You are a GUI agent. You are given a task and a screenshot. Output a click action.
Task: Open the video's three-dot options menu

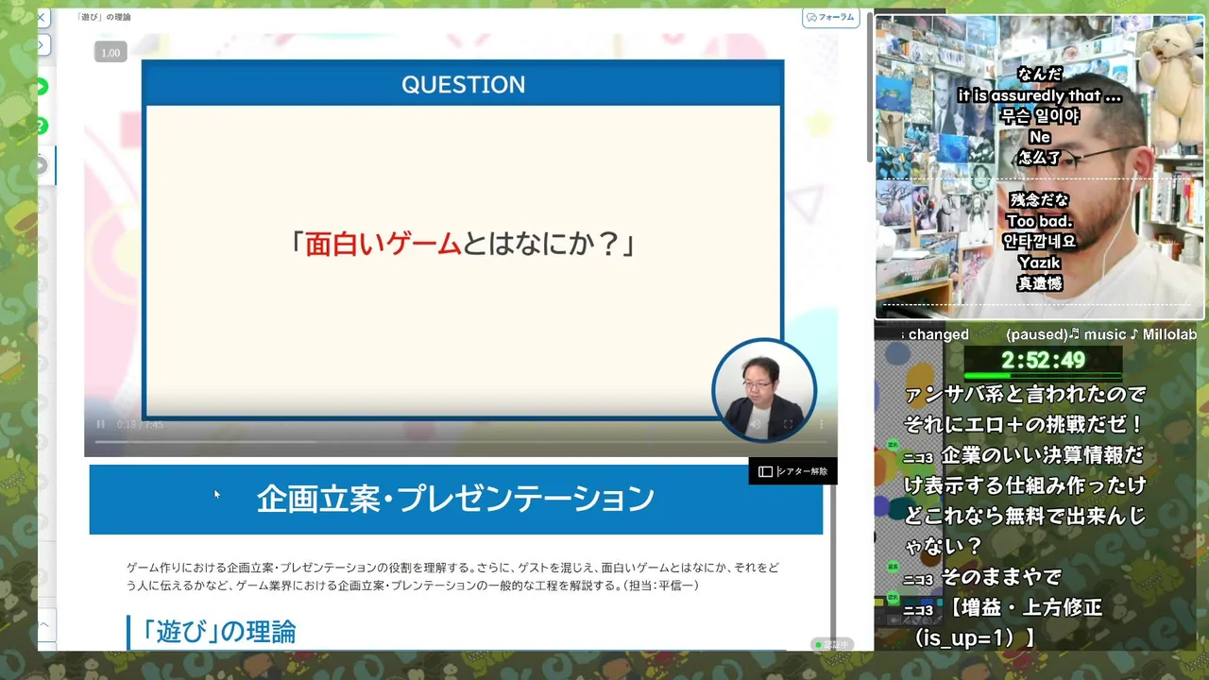point(821,425)
